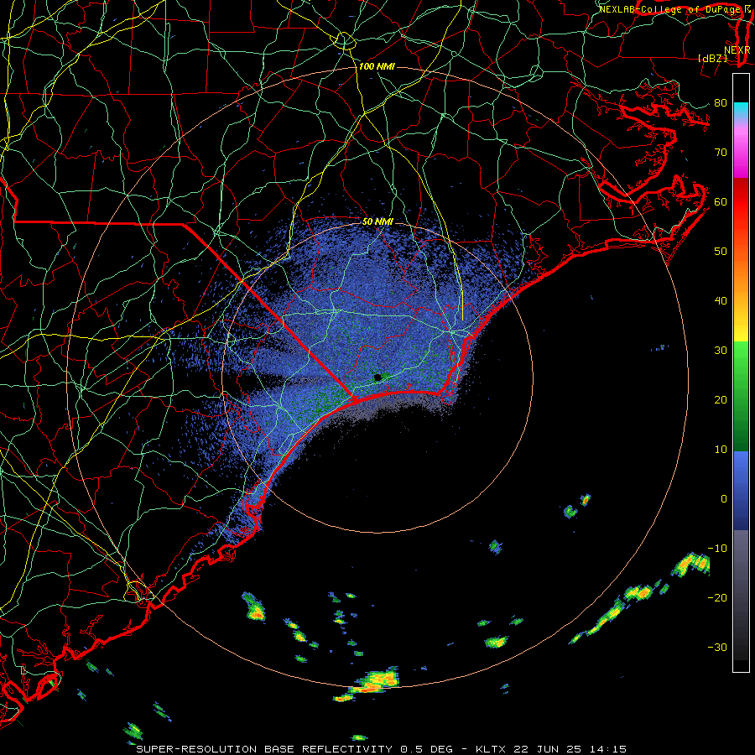Click the 50 NMI range ring label

click(377, 221)
